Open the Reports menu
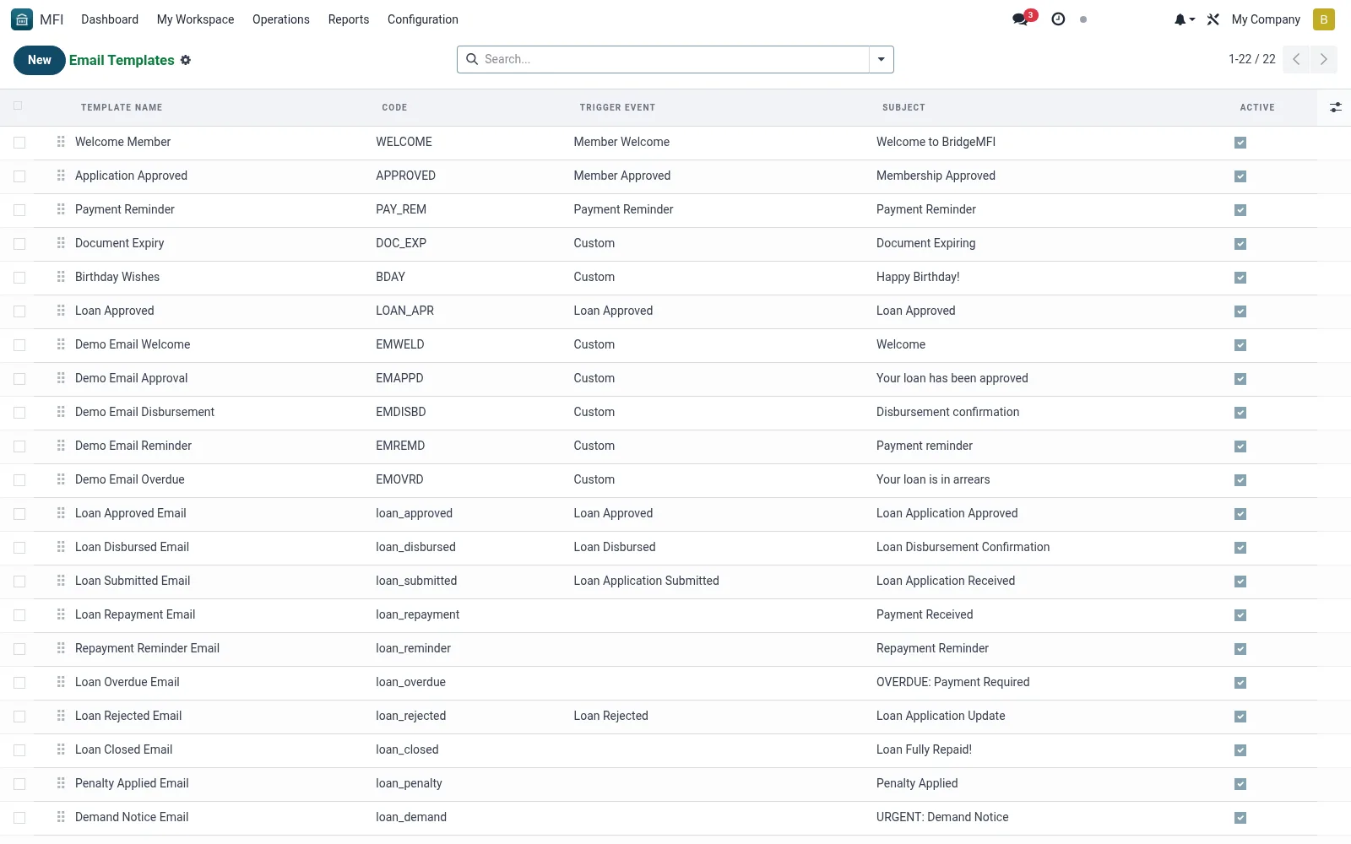The image size is (1351, 844). tap(349, 19)
